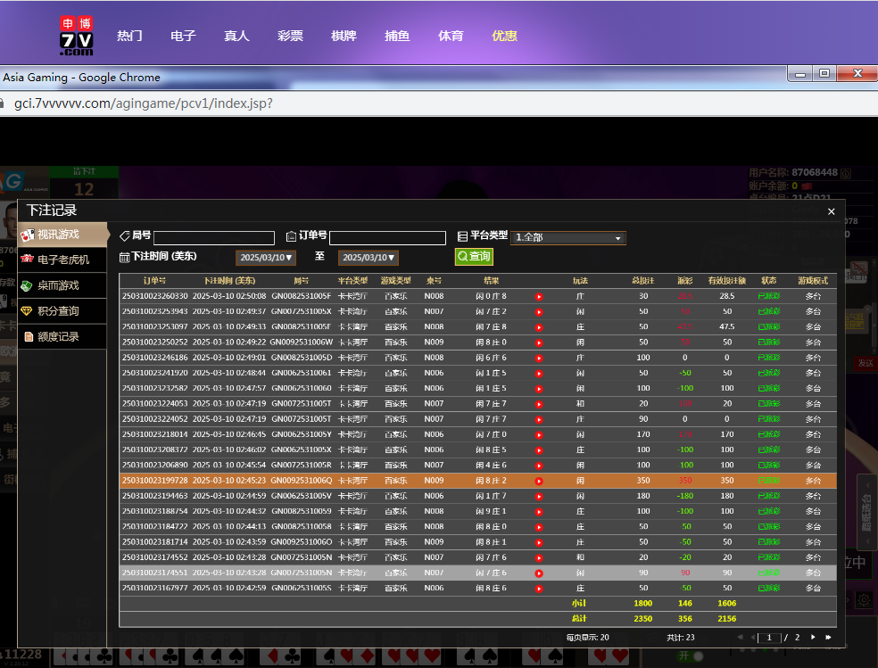Close the 下注记录 dialog
The width and height of the screenshot is (878, 668).
click(x=831, y=211)
